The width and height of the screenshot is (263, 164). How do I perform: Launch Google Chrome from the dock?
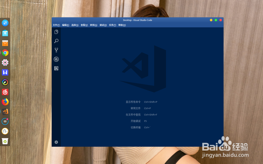5,53
